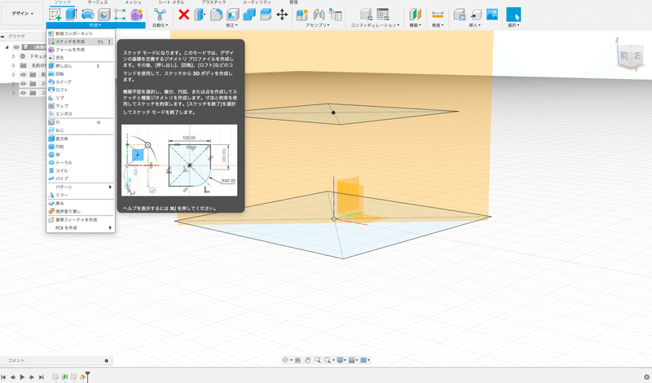Open the 選択 dropdown
This screenshot has height=383, width=652.
(x=513, y=25)
